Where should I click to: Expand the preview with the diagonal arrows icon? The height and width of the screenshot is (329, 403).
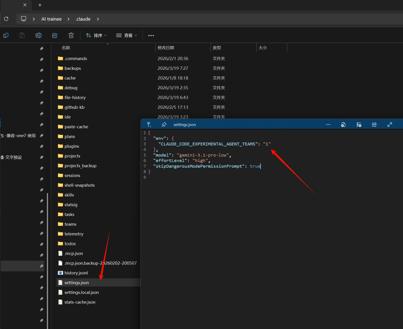pos(390,125)
